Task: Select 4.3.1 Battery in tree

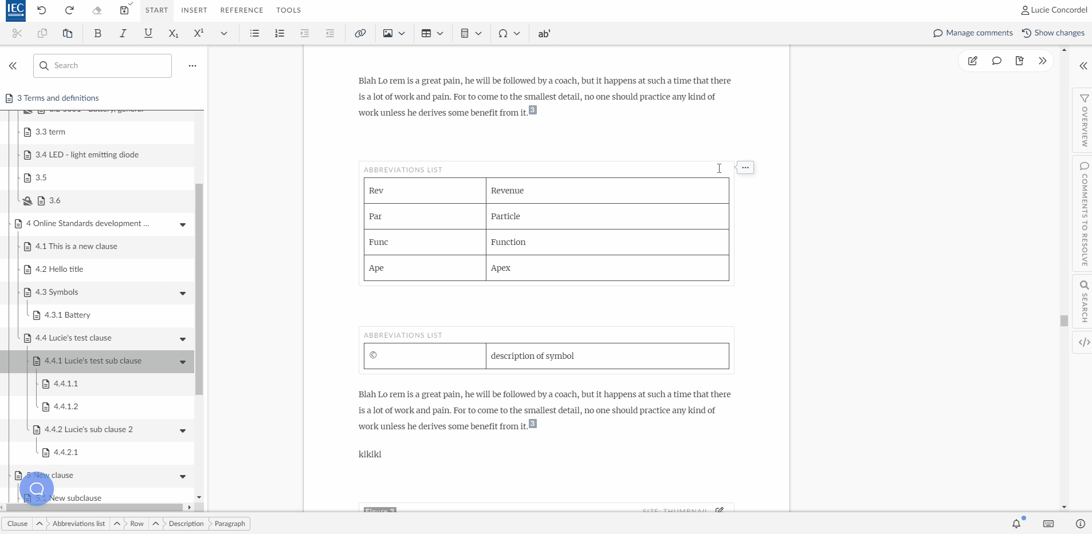Action: [67, 315]
